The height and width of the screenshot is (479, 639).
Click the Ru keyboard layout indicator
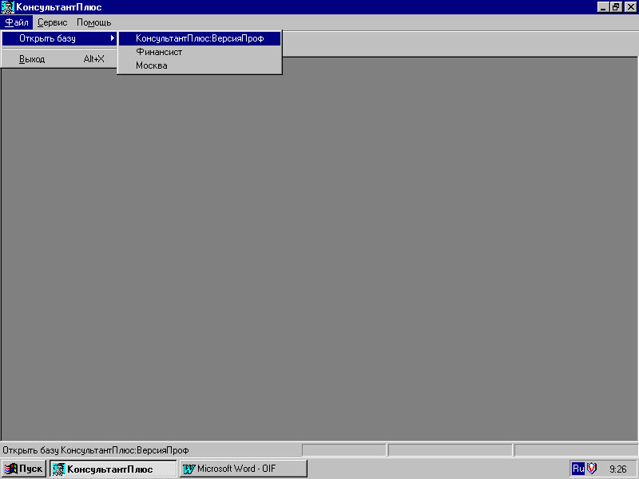tap(578, 469)
